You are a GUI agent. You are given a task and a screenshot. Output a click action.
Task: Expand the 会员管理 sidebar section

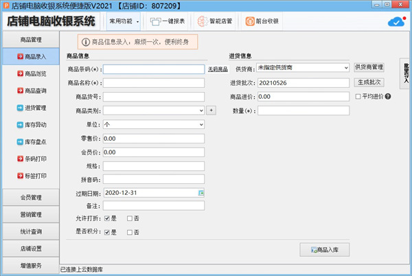click(x=31, y=198)
